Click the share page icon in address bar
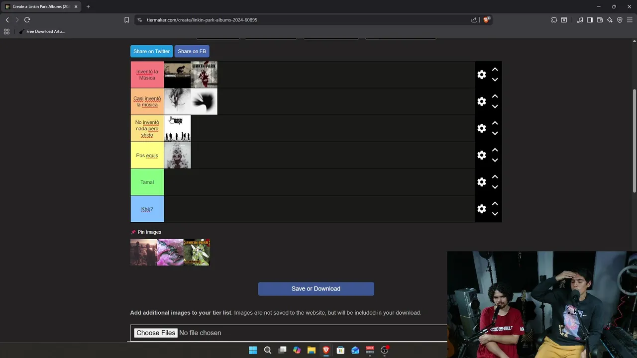The width and height of the screenshot is (637, 358). click(474, 20)
